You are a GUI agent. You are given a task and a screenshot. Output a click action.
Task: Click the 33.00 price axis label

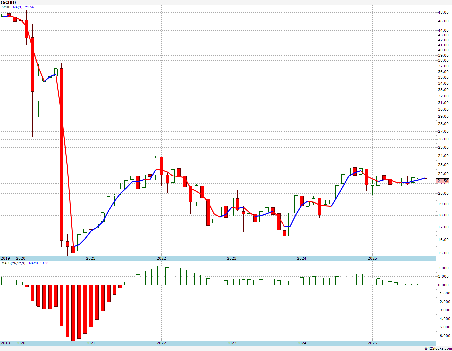click(443, 90)
